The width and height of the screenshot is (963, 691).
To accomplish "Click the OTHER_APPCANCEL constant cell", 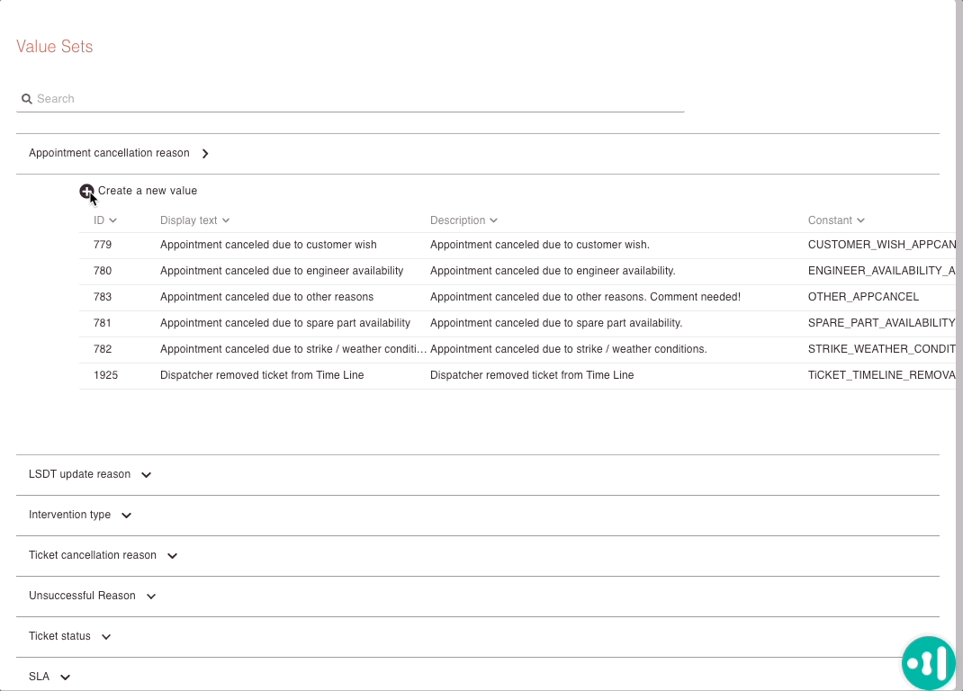I will click(x=863, y=297).
